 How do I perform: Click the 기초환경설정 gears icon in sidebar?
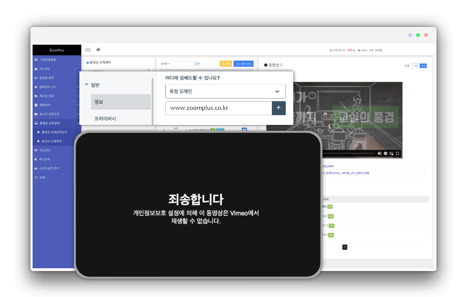pos(36,60)
